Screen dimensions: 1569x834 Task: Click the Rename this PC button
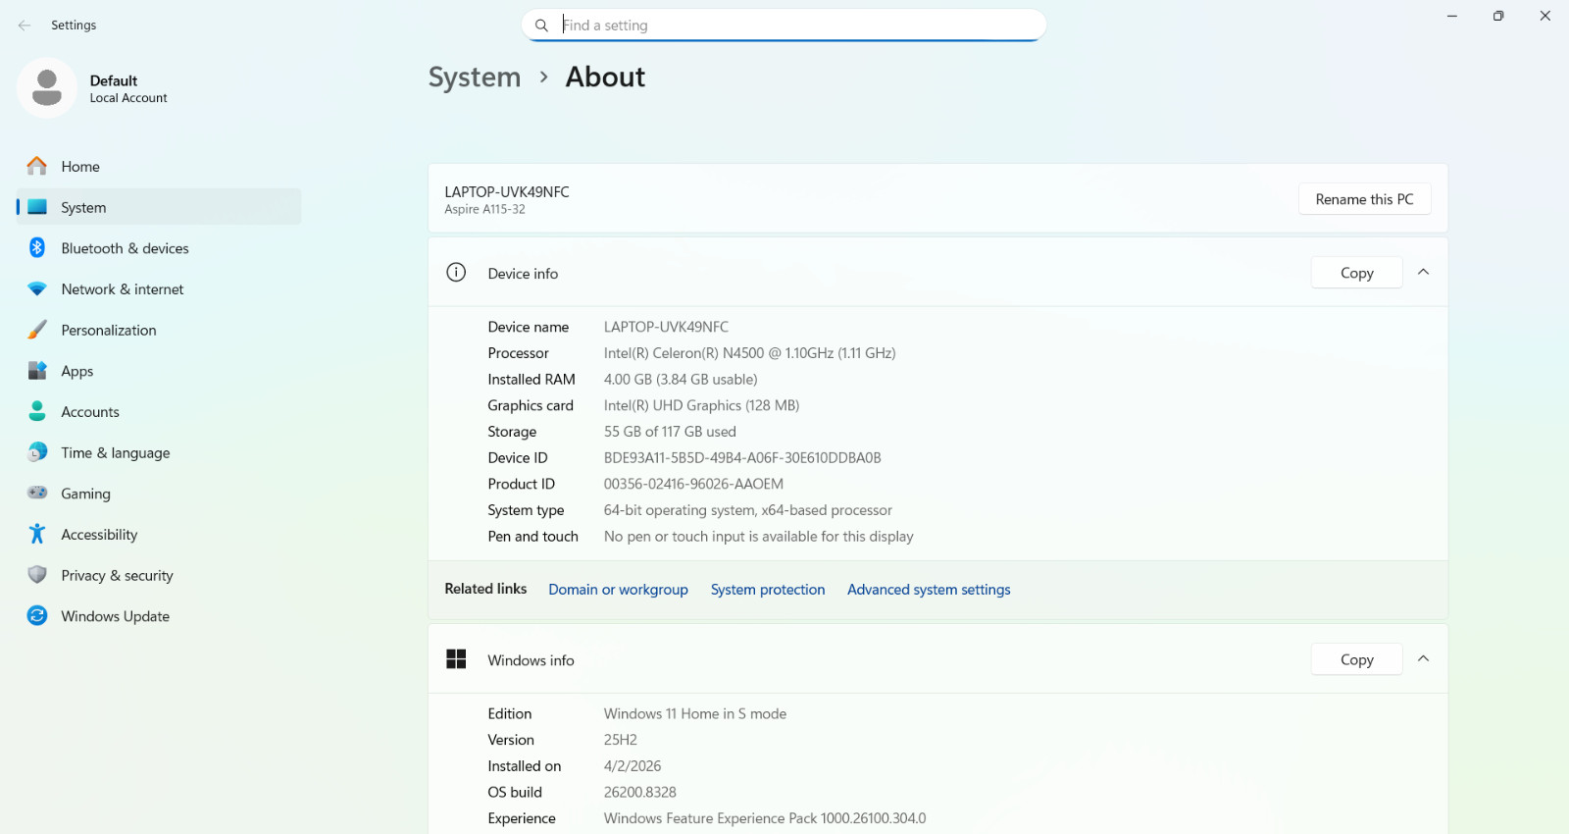pos(1364,199)
